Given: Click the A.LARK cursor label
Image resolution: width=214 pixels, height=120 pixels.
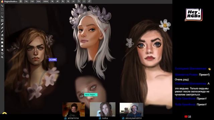Looking at the screenshot, I should click(x=53, y=60).
